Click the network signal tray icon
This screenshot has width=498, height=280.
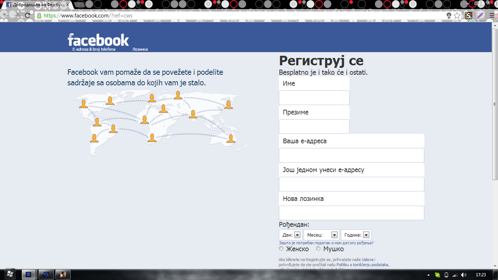(x=455, y=275)
